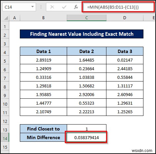Select cell containing 0.33316
Image resolution: width=156 pixels, height=154 pixels.
pyautogui.click(x=43, y=77)
